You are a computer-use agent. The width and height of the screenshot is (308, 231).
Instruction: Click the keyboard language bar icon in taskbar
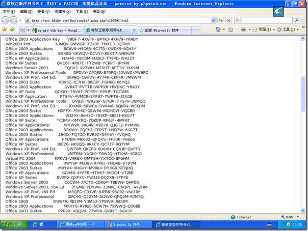(269, 225)
